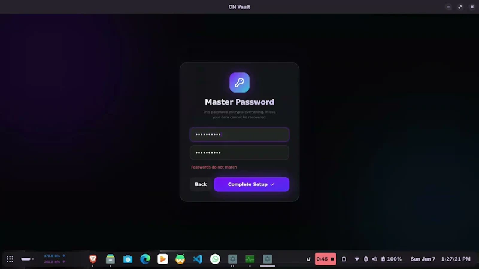Open the first gear app in the dock
The image size is (479, 269).
point(232,259)
